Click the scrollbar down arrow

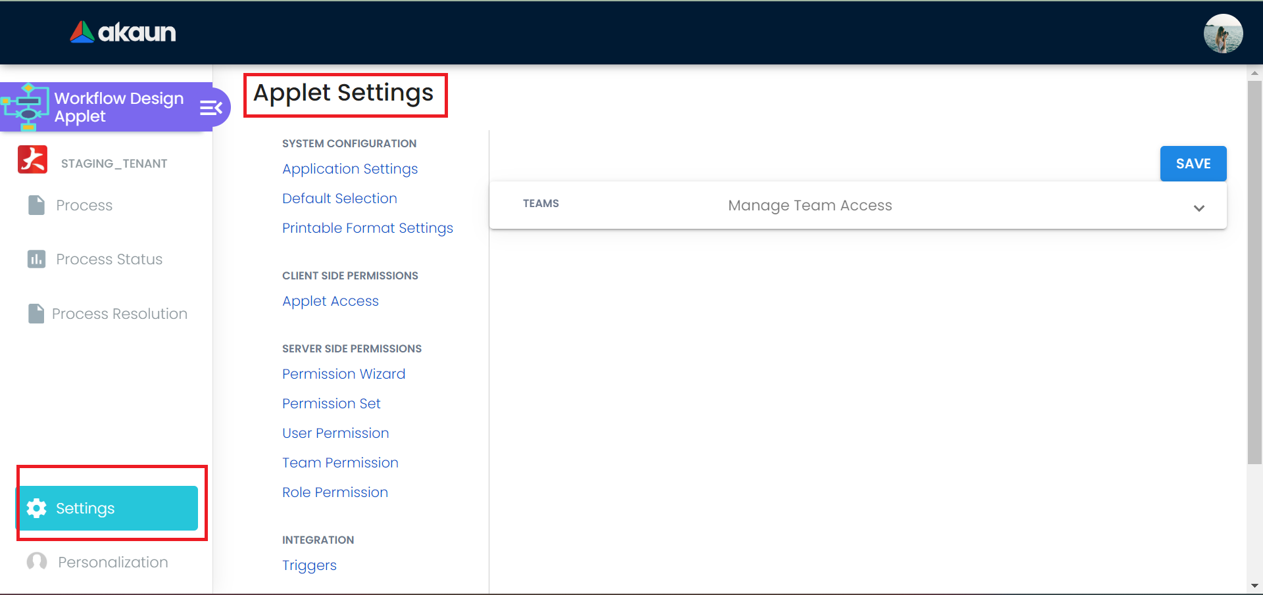pos(1254,585)
